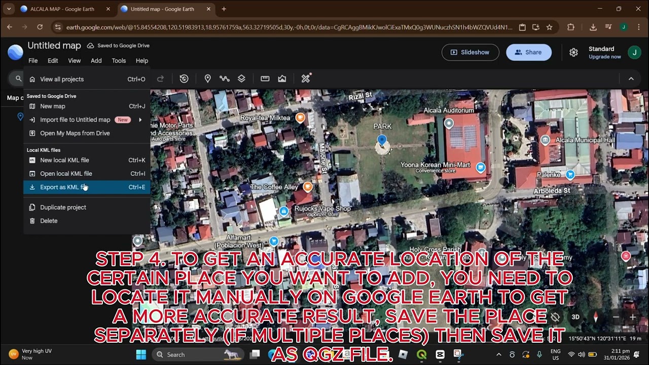Screen dimensions: 649x365
Task: Open a new Chrome tab
Action: [224, 9]
